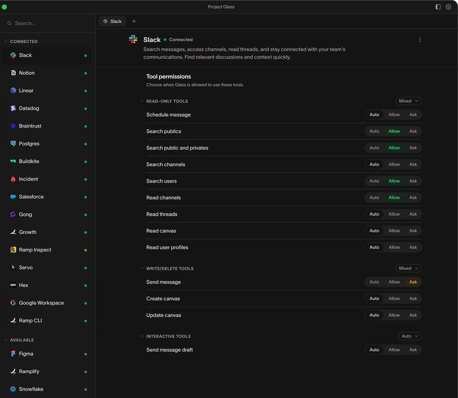Click the Braintrust icon in sidebar
The height and width of the screenshot is (398, 458).
point(13,126)
